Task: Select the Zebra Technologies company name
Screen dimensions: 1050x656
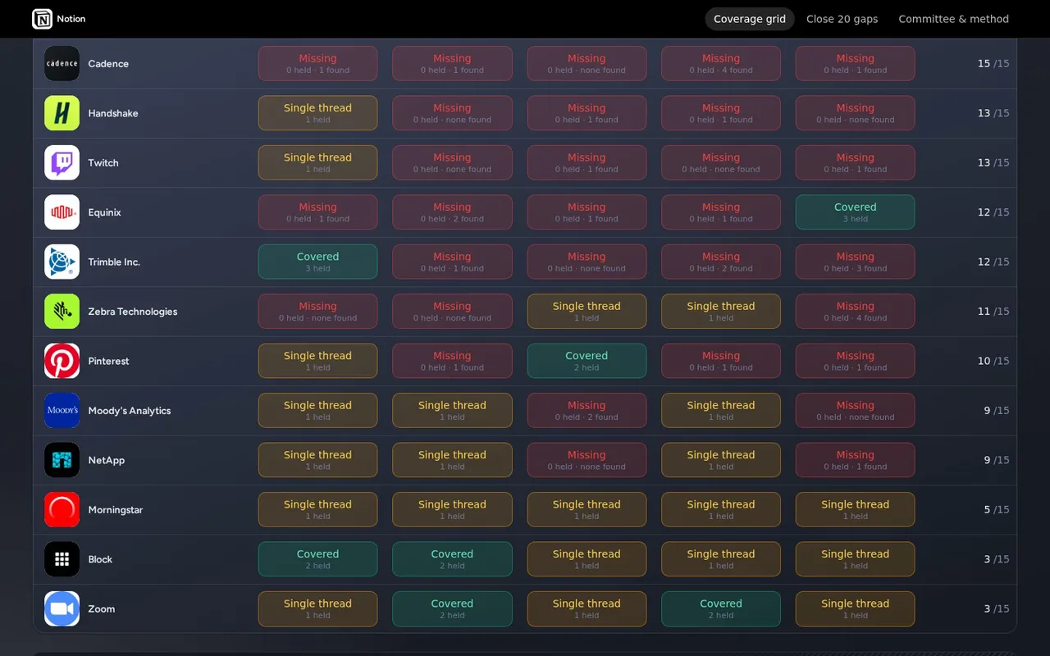Action: (133, 312)
